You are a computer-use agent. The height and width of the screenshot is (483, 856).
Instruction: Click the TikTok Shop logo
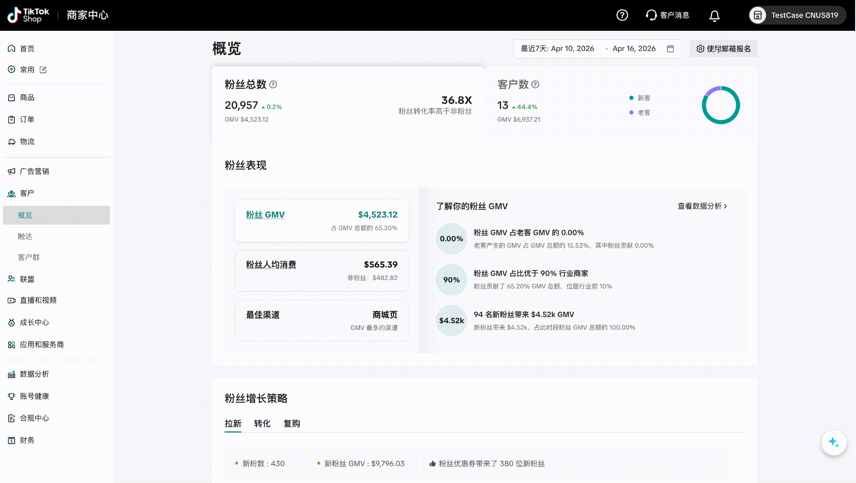click(x=29, y=15)
